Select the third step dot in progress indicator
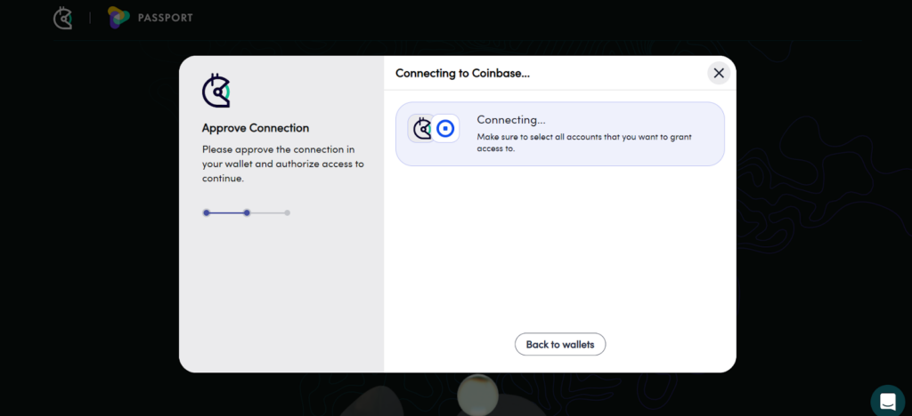 [x=288, y=213]
